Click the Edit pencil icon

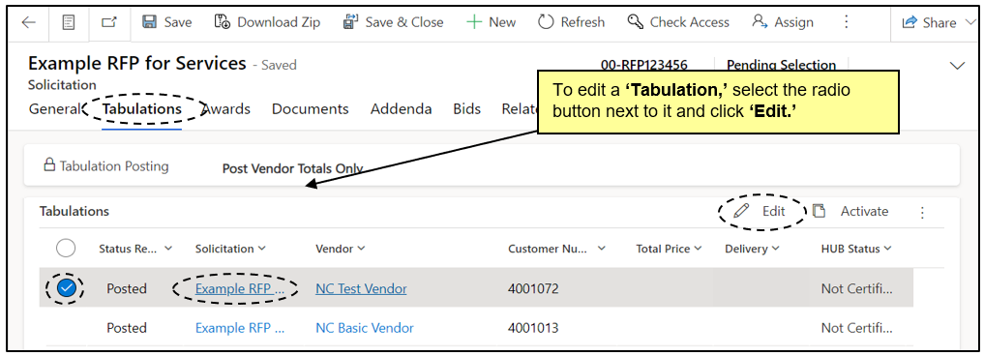pos(741,211)
